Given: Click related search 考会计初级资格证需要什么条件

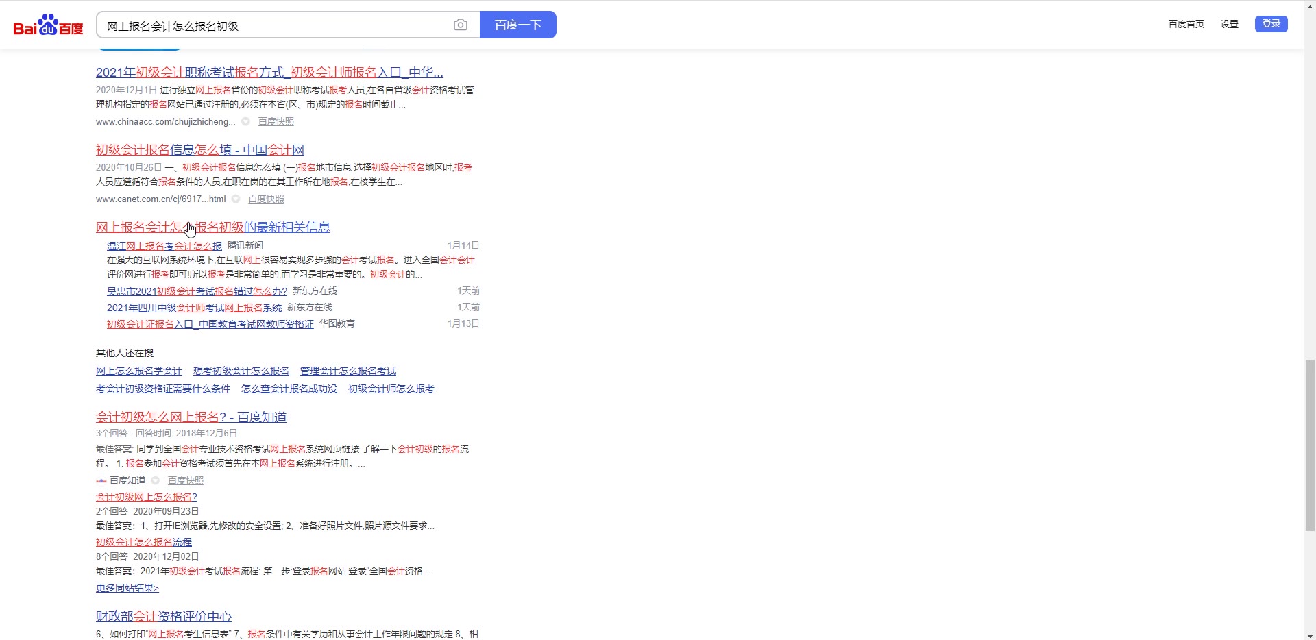Looking at the screenshot, I should click(163, 389).
